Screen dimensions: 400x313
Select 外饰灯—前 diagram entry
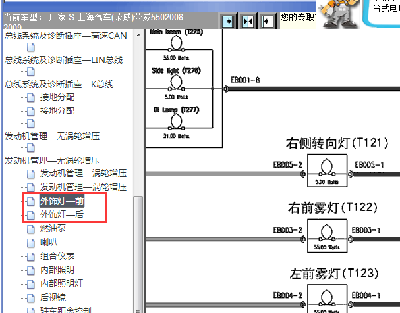click(x=62, y=201)
